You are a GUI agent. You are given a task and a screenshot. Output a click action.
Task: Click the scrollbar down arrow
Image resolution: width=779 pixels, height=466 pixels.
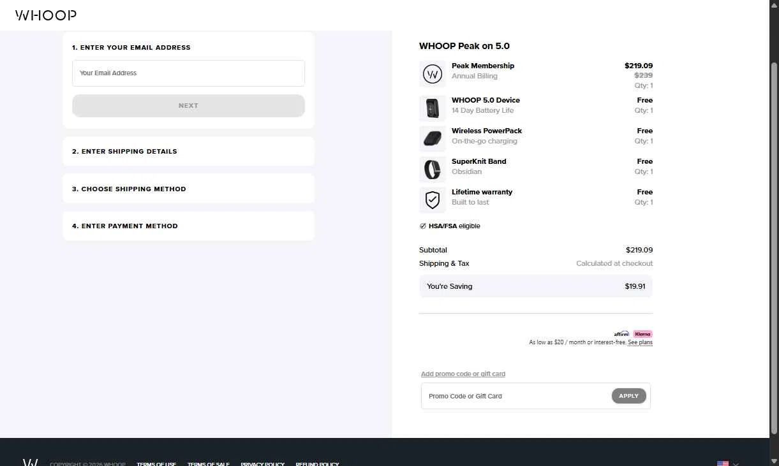tap(775, 462)
